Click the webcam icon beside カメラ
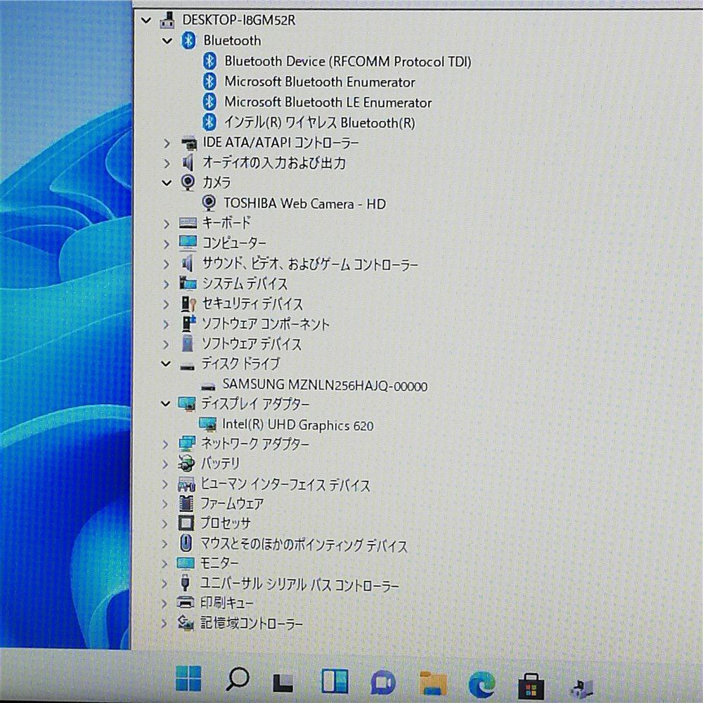Viewport: 703px width, 703px height. click(x=188, y=183)
